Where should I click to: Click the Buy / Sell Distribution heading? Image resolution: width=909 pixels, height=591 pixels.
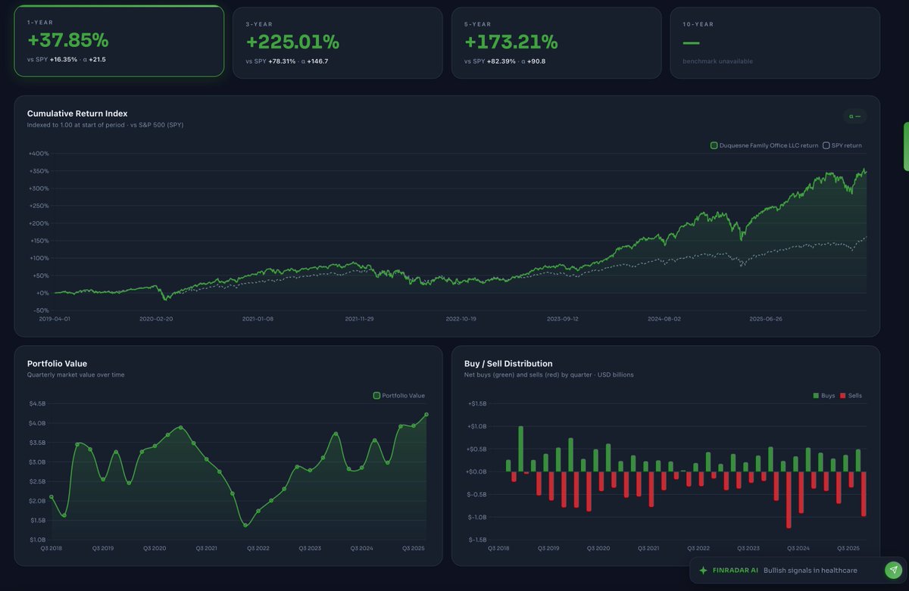[508, 364]
